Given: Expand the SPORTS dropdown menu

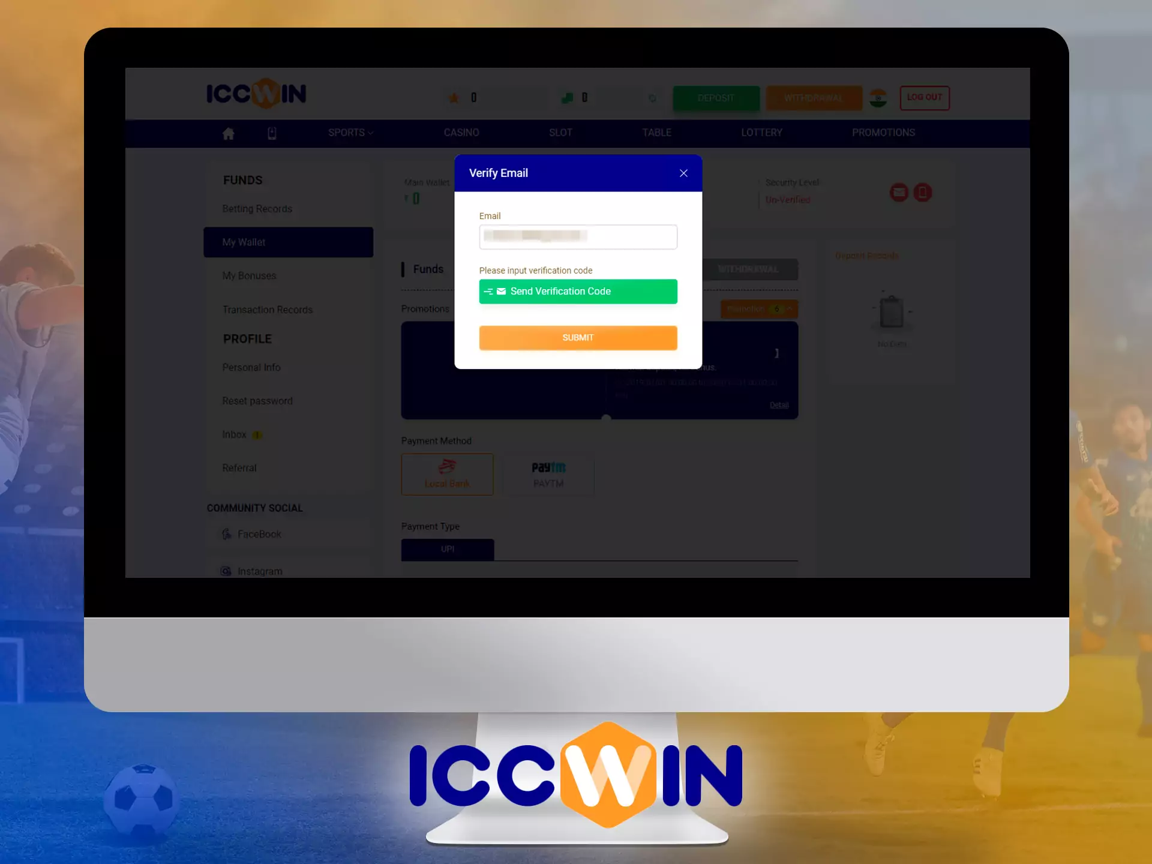Looking at the screenshot, I should coord(350,133).
